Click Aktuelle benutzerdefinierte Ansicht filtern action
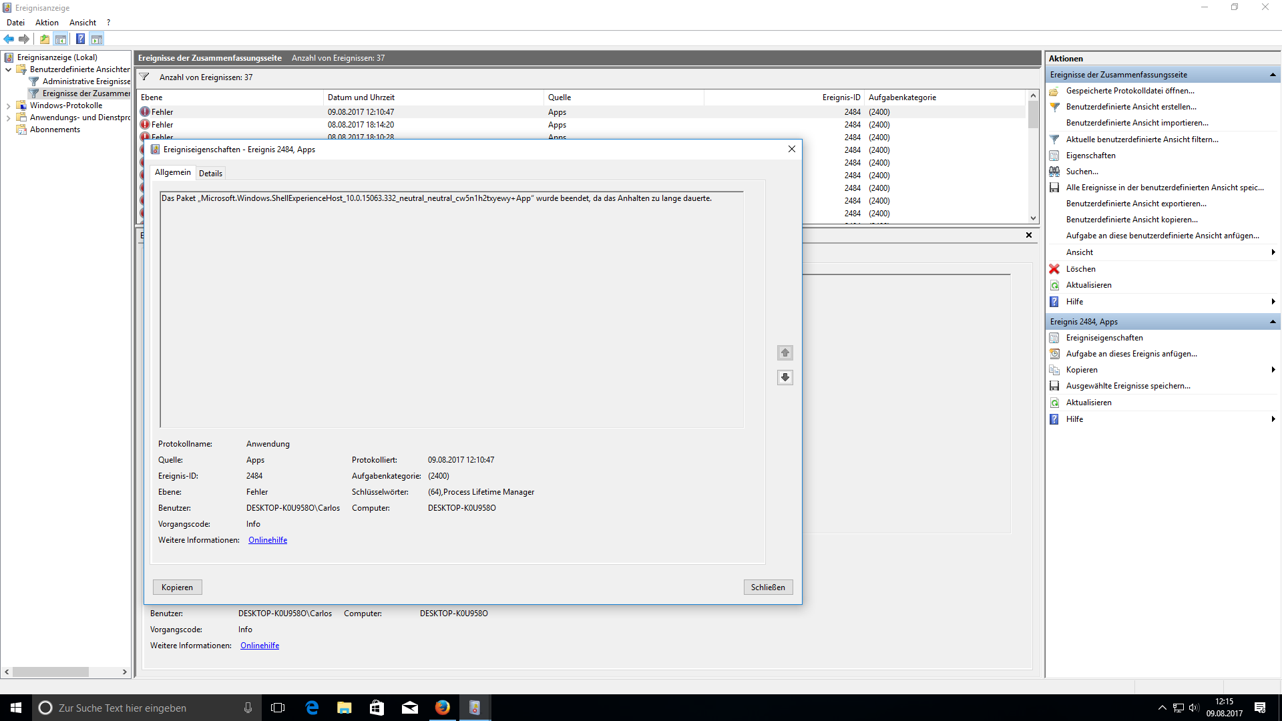The image size is (1282, 721). pyautogui.click(x=1142, y=140)
